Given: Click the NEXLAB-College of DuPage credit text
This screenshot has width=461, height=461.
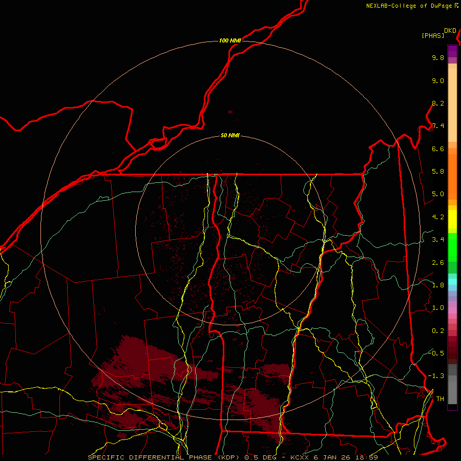Looking at the screenshot, I should pyautogui.click(x=409, y=6).
